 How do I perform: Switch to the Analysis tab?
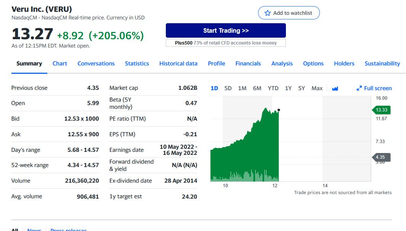pyautogui.click(x=282, y=64)
